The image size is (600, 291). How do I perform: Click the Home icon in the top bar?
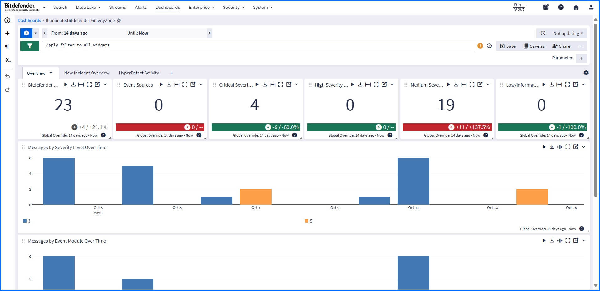[x=576, y=7]
